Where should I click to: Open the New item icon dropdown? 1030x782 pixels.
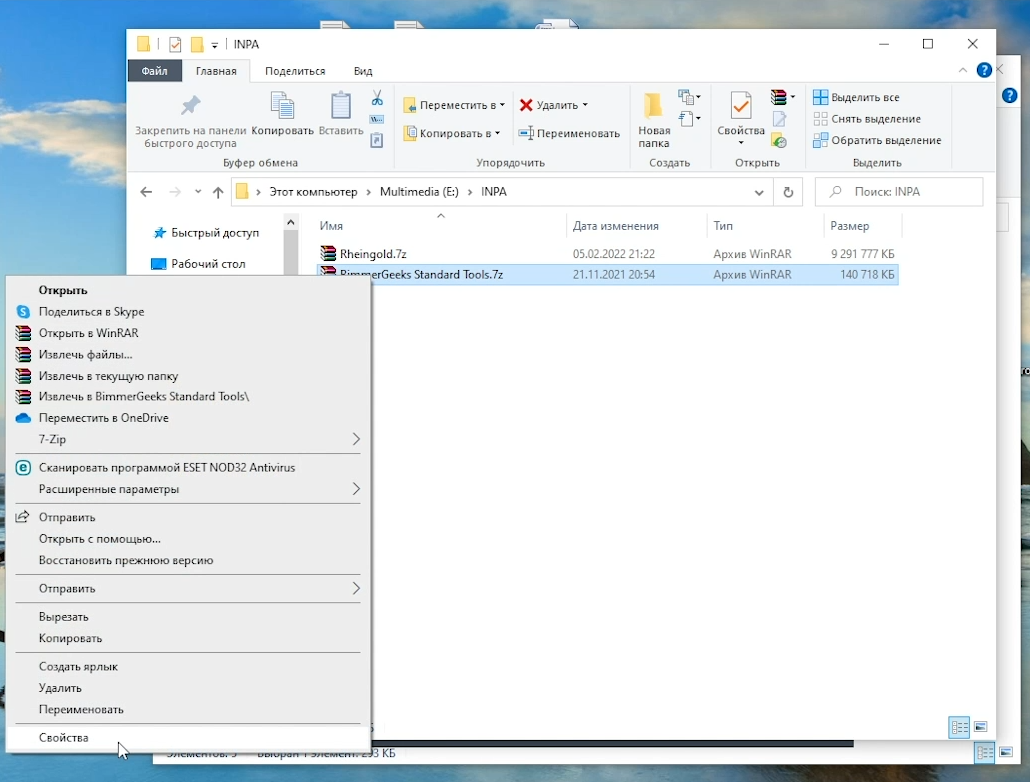click(x=689, y=97)
